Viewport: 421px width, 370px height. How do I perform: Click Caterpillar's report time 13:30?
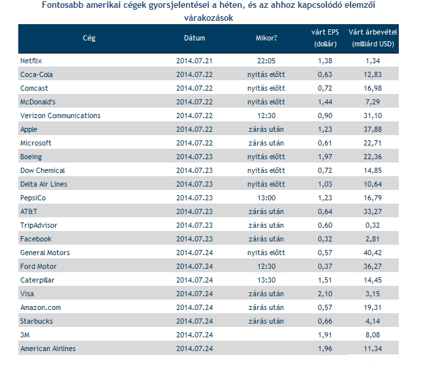266,280
